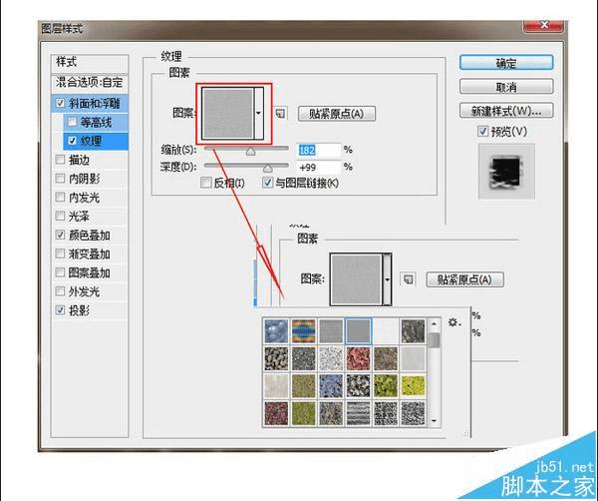Open the 内发光 style settings
The height and width of the screenshot is (501, 598).
85,197
